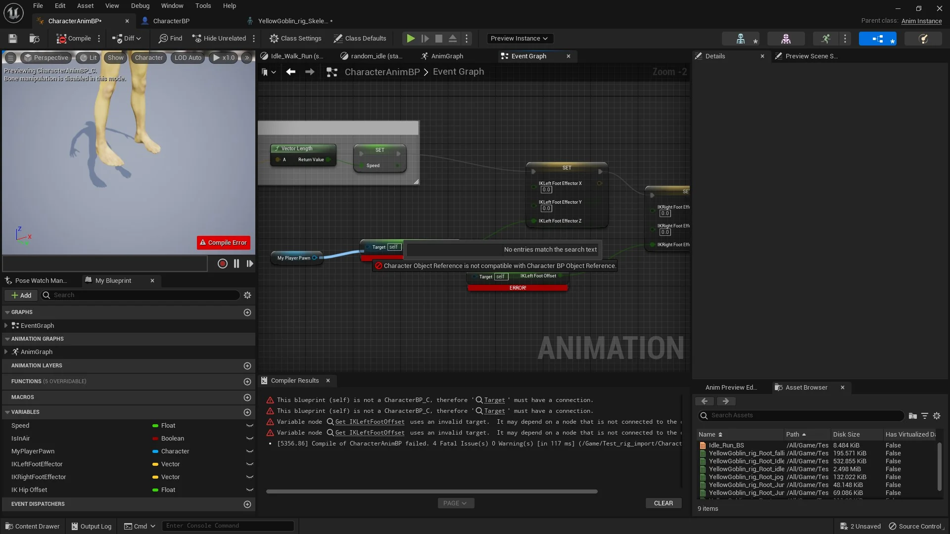950x534 pixels.
Task: Pause the preview animation
Action: coord(237,264)
